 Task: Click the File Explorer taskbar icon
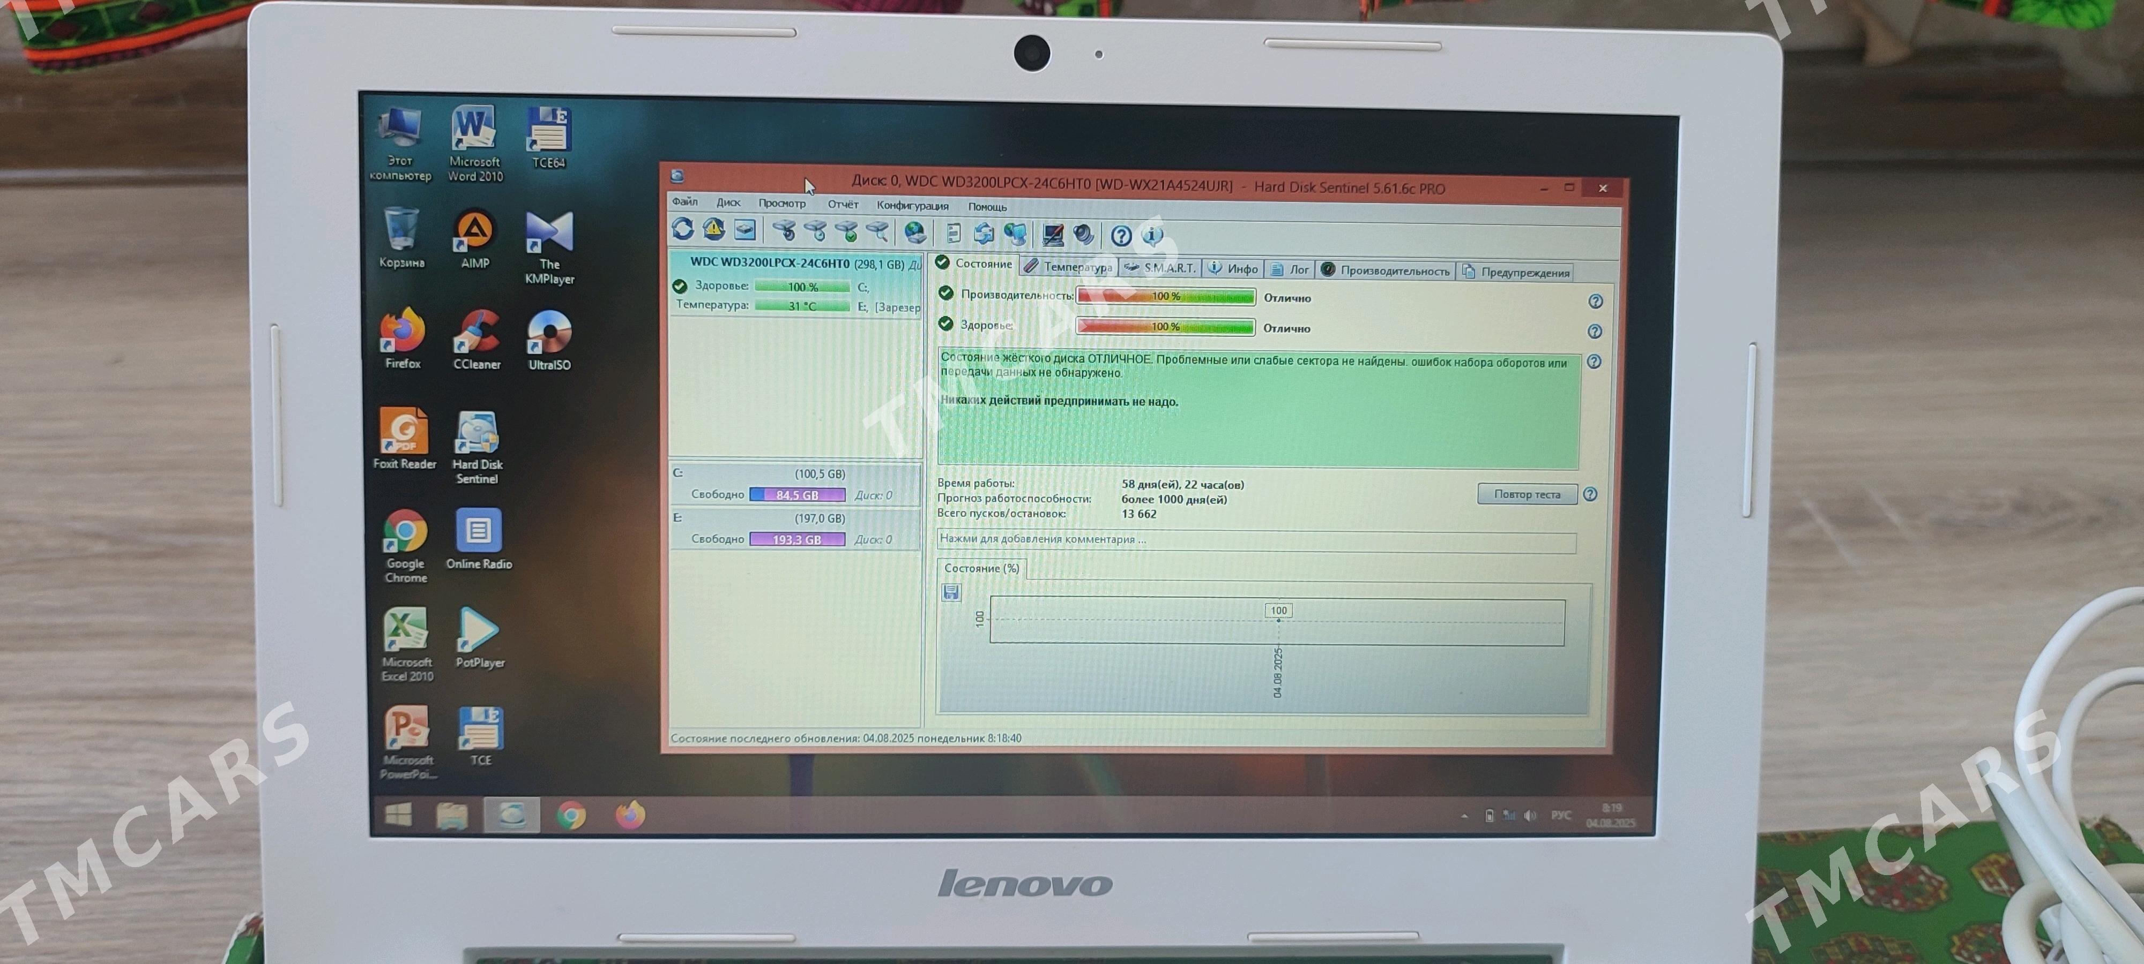pyautogui.click(x=452, y=816)
